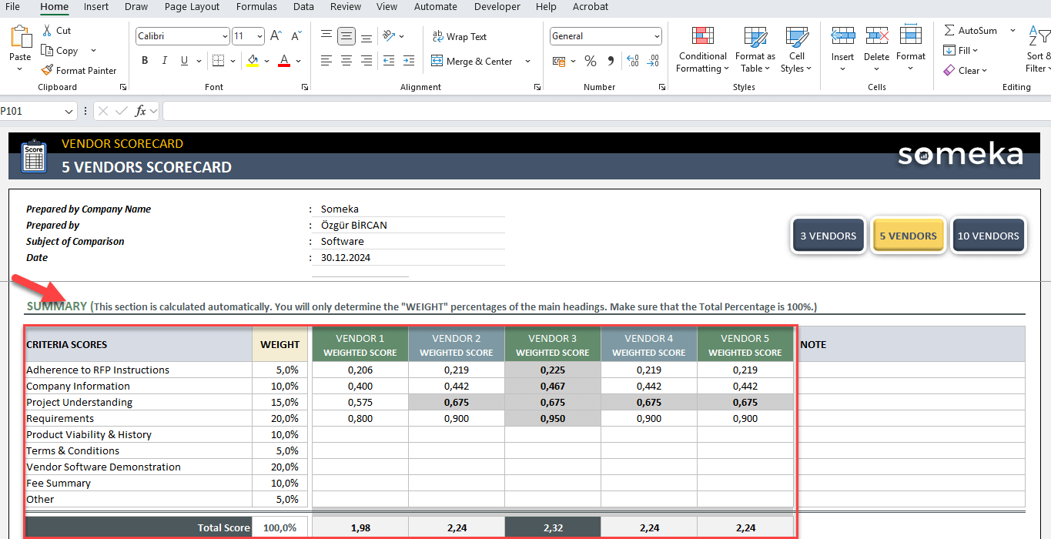The image size is (1051, 539).
Task: Expand the Fill Color dropdown arrow
Action: 268,59
